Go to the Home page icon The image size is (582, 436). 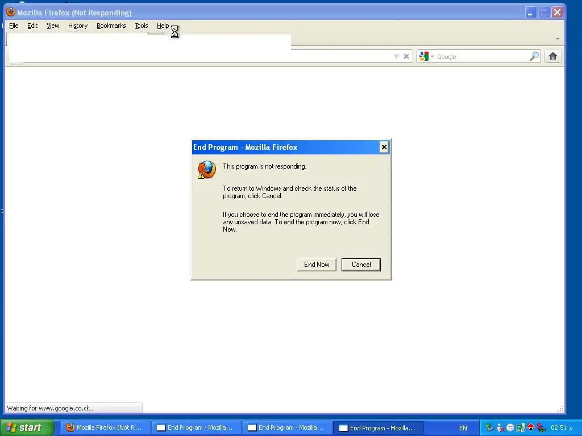[552, 56]
